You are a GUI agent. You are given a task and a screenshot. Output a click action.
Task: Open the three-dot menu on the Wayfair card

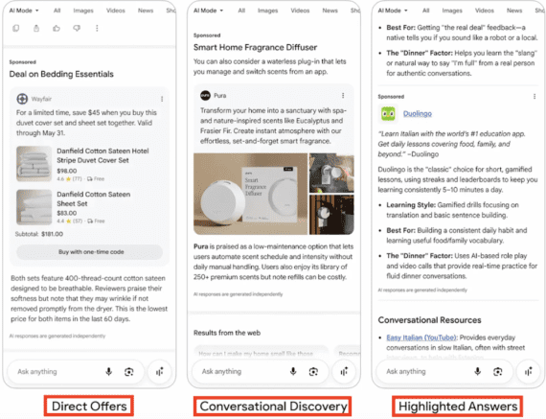click(x=162, y=99)
